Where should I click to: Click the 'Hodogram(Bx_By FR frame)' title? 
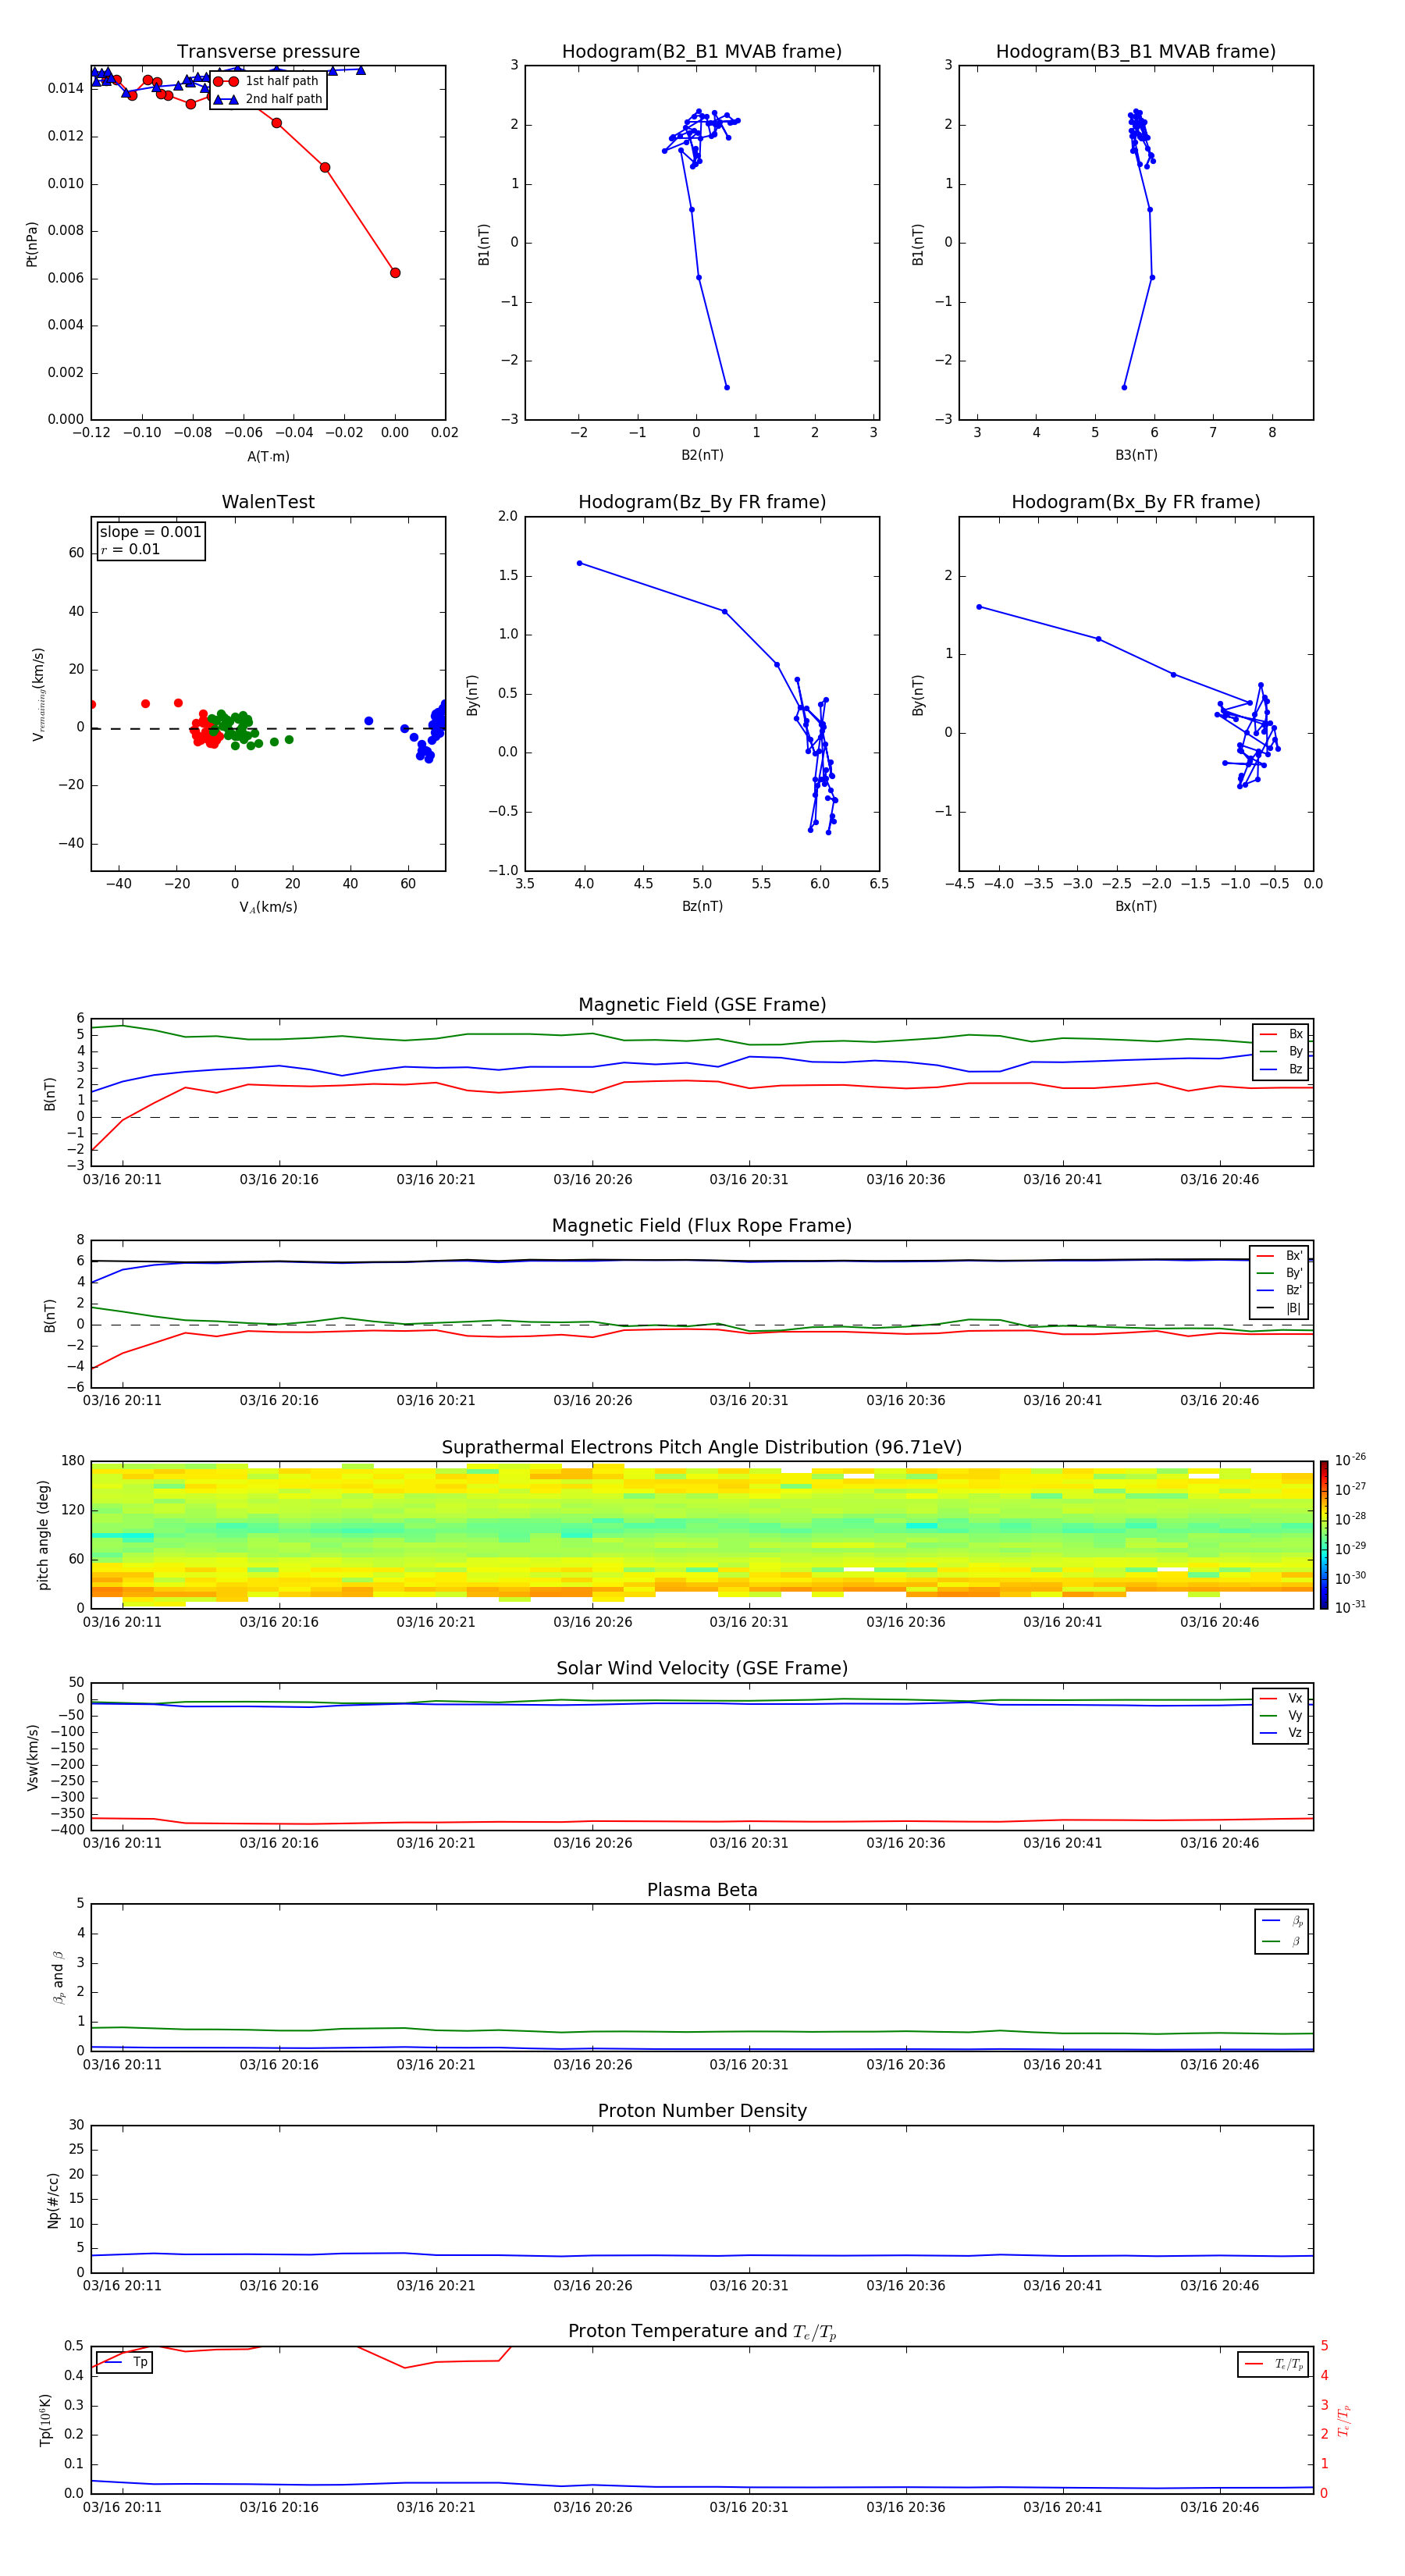pos(1136,502)
